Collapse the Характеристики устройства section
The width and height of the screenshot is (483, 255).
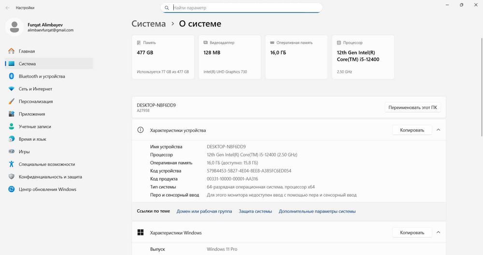[x=439, y=130]
